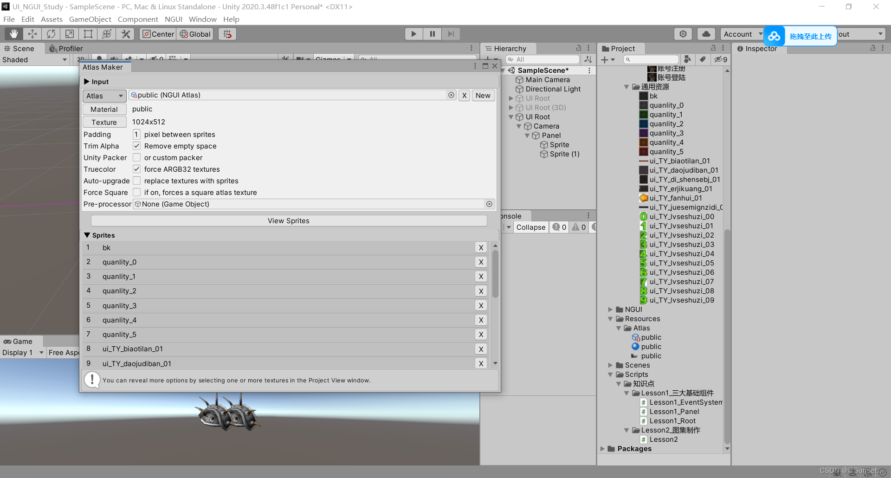Enable the Unity Packer checkbox
Screen dimensions: 891x478
[137, 158]
